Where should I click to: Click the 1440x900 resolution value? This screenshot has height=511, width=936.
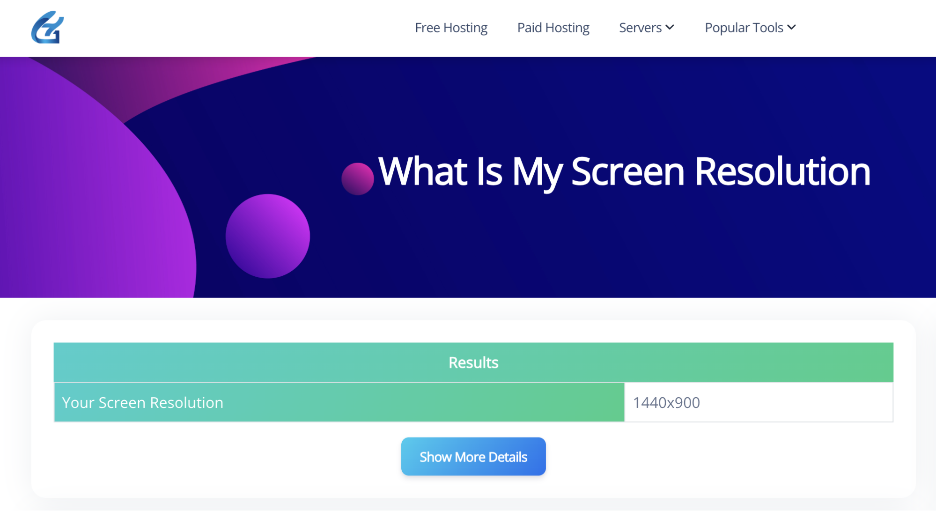pyautogui.click(x=666, y=402)
